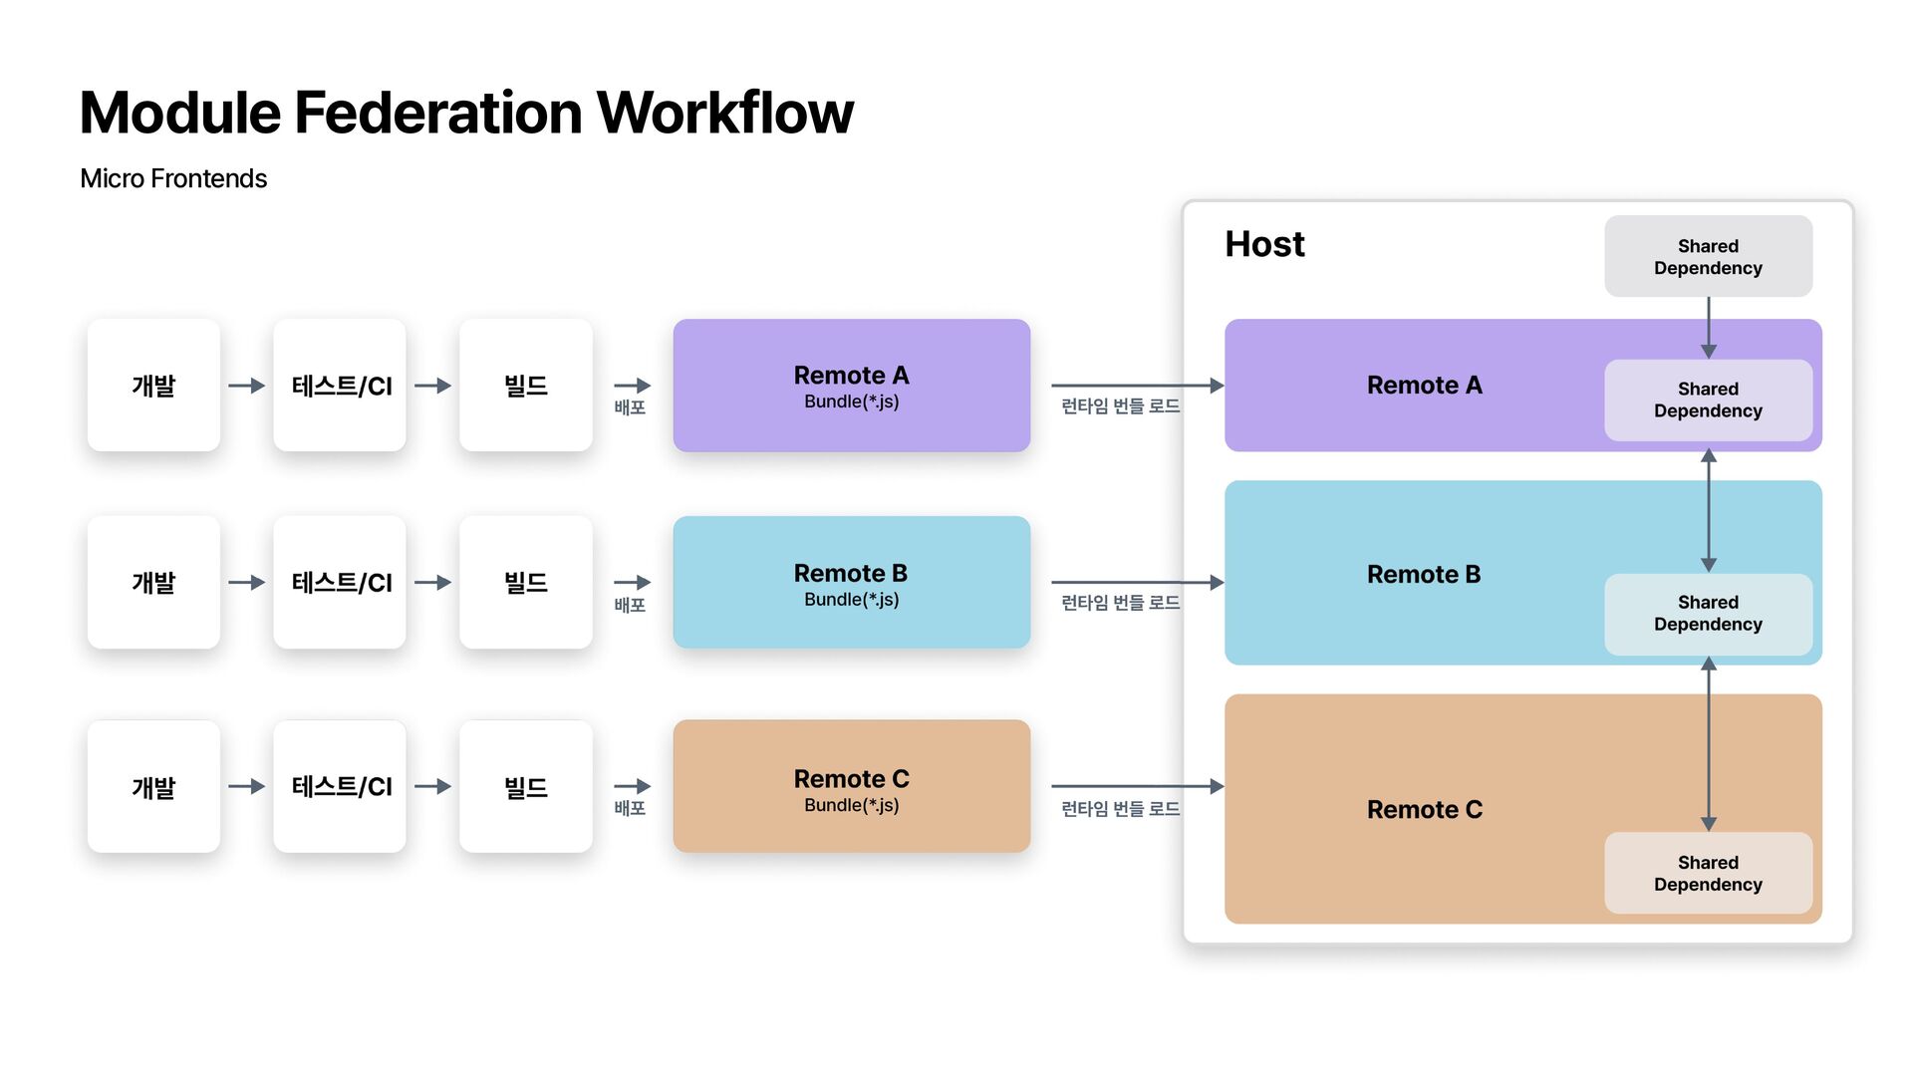
Task: Select the 빌드 box in the Remote C row
Action: point(526,786)
